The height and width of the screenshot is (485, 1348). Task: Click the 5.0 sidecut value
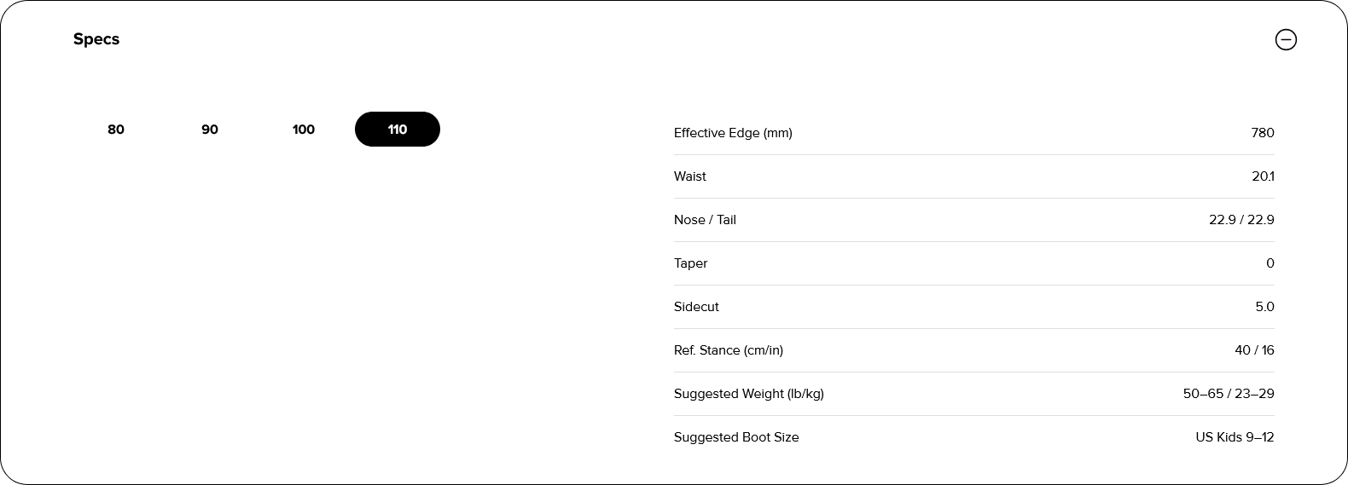pyautogui.click(x=1264, y=307)
